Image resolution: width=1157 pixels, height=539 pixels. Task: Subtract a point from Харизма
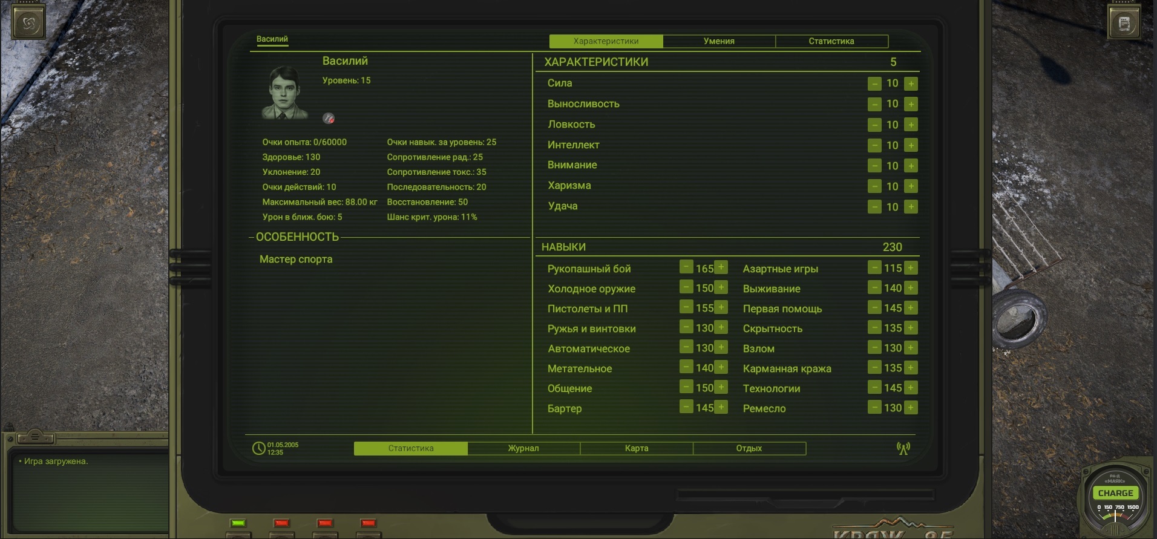click(874, 186)
